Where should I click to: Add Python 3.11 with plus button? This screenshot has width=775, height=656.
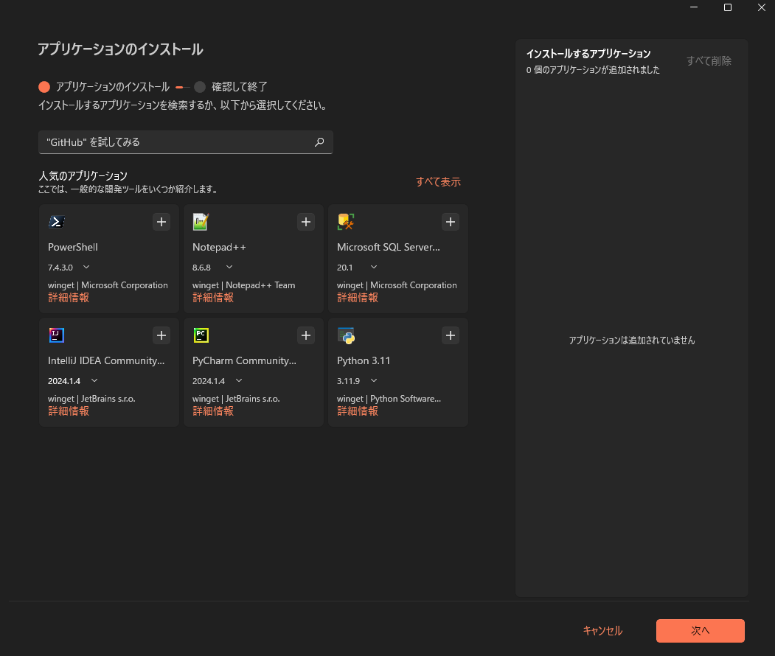coord(451,335)
